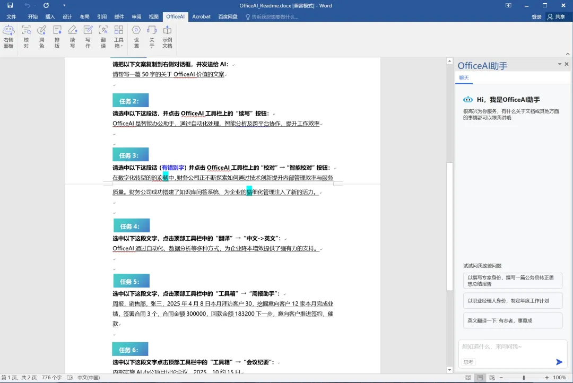Click the suggestion 制定年度工作计划
573x383 pixels.
[513, 301]
